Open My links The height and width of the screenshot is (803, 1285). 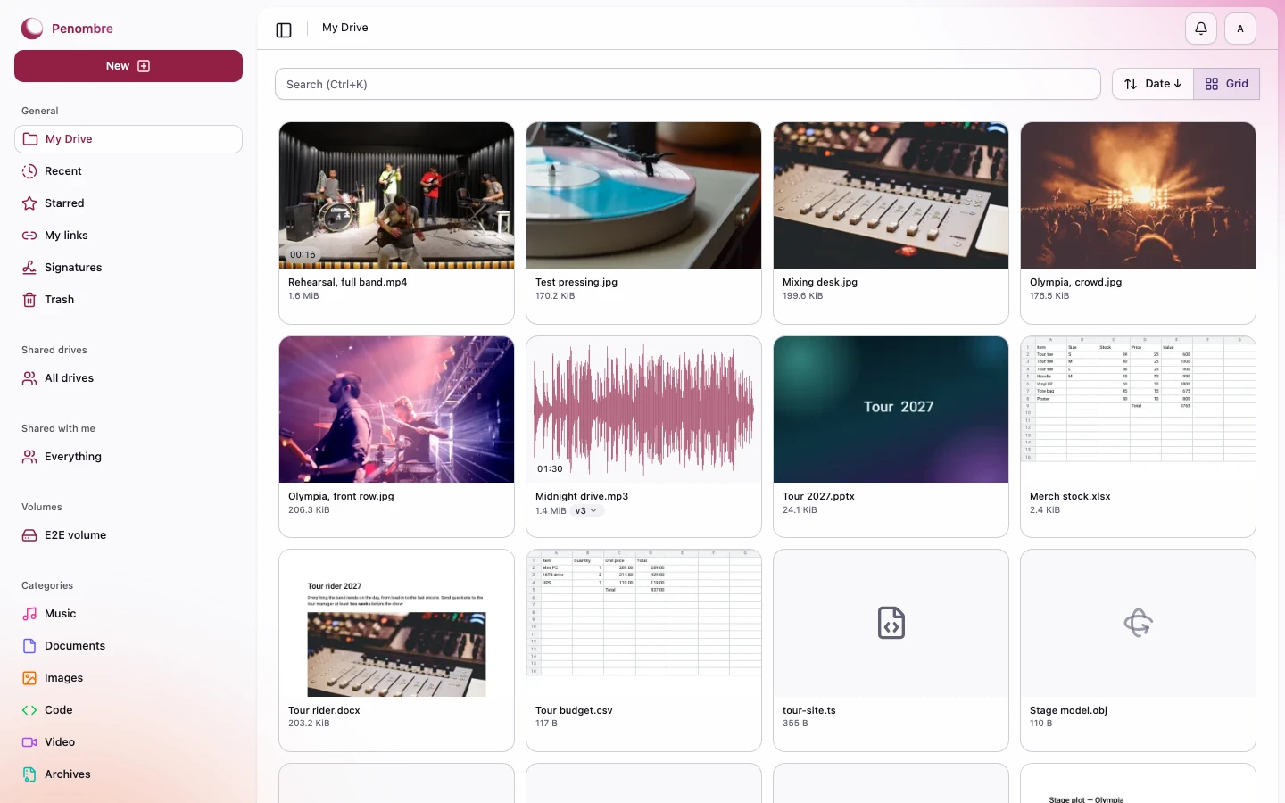tap(128, 236)
